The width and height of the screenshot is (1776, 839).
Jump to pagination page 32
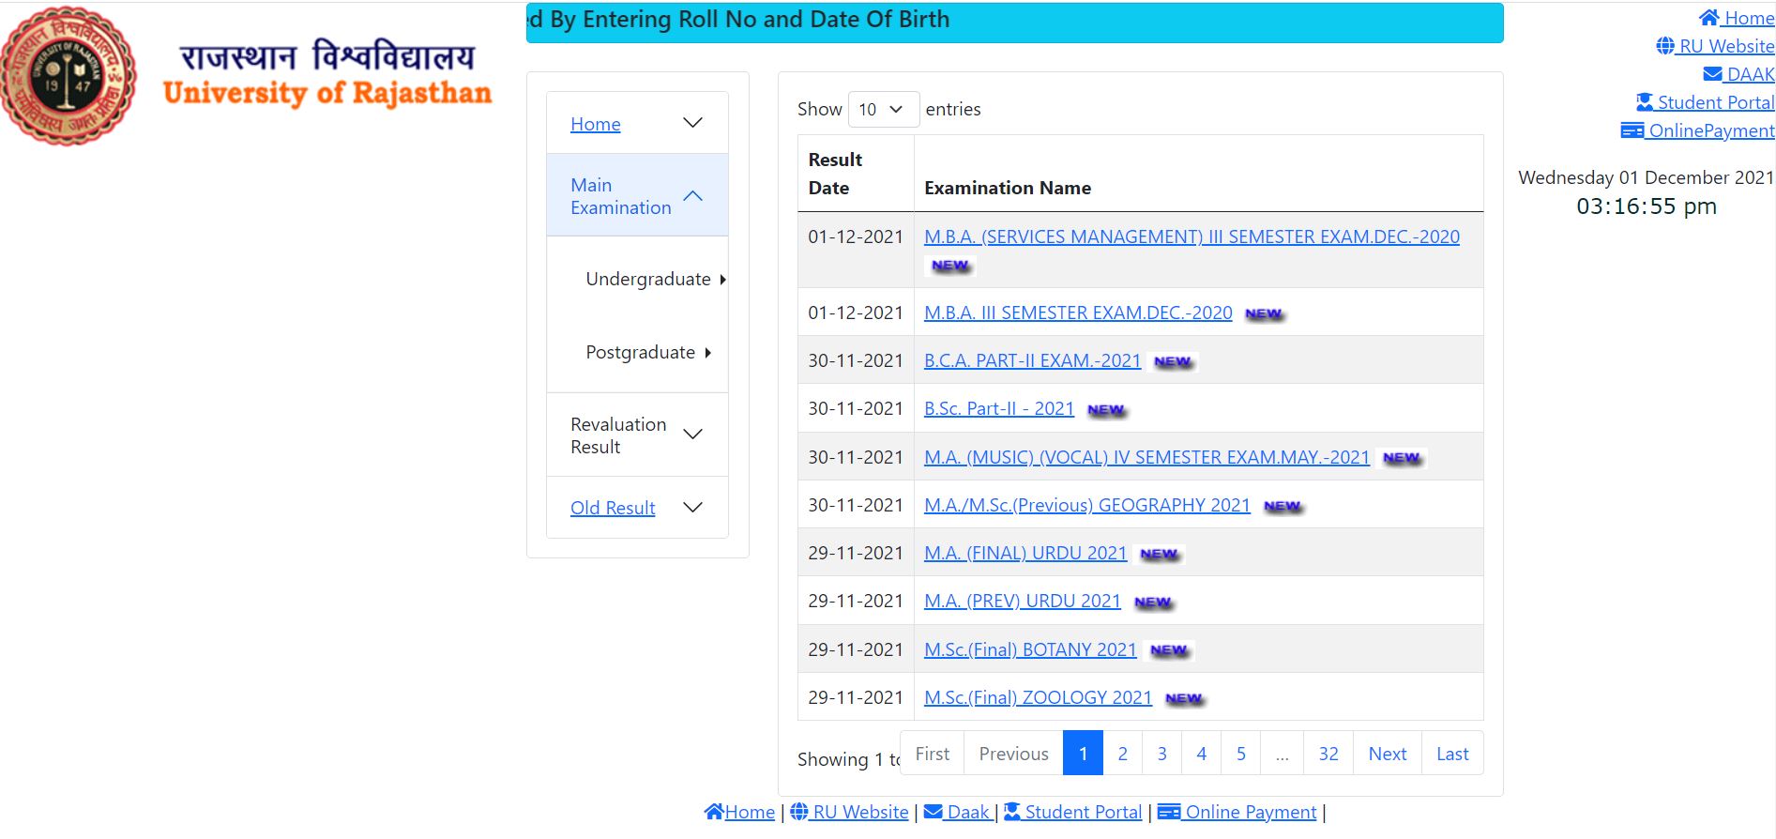coord(1328,754)
